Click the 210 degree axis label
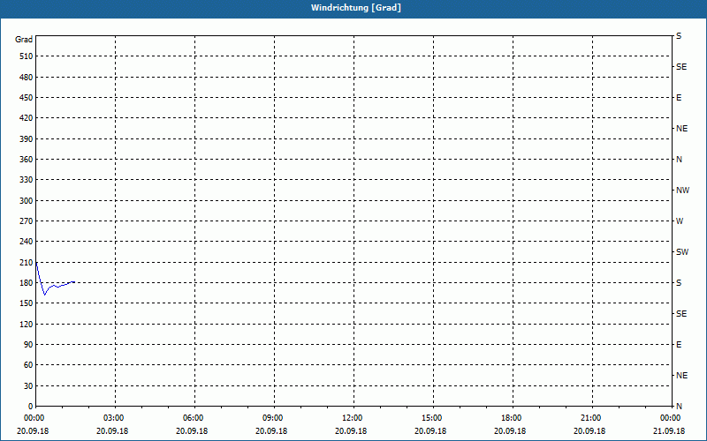Image resolution: width=707 pixels, height=441 pixels. click(27, 262)
